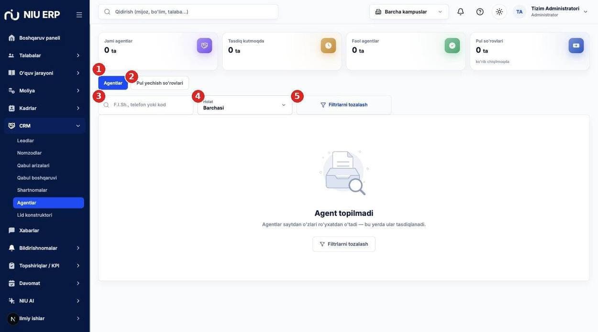Click the purple Jami agentlar card icon
Viewport: 598px width, 332px height.
[204, 45]
